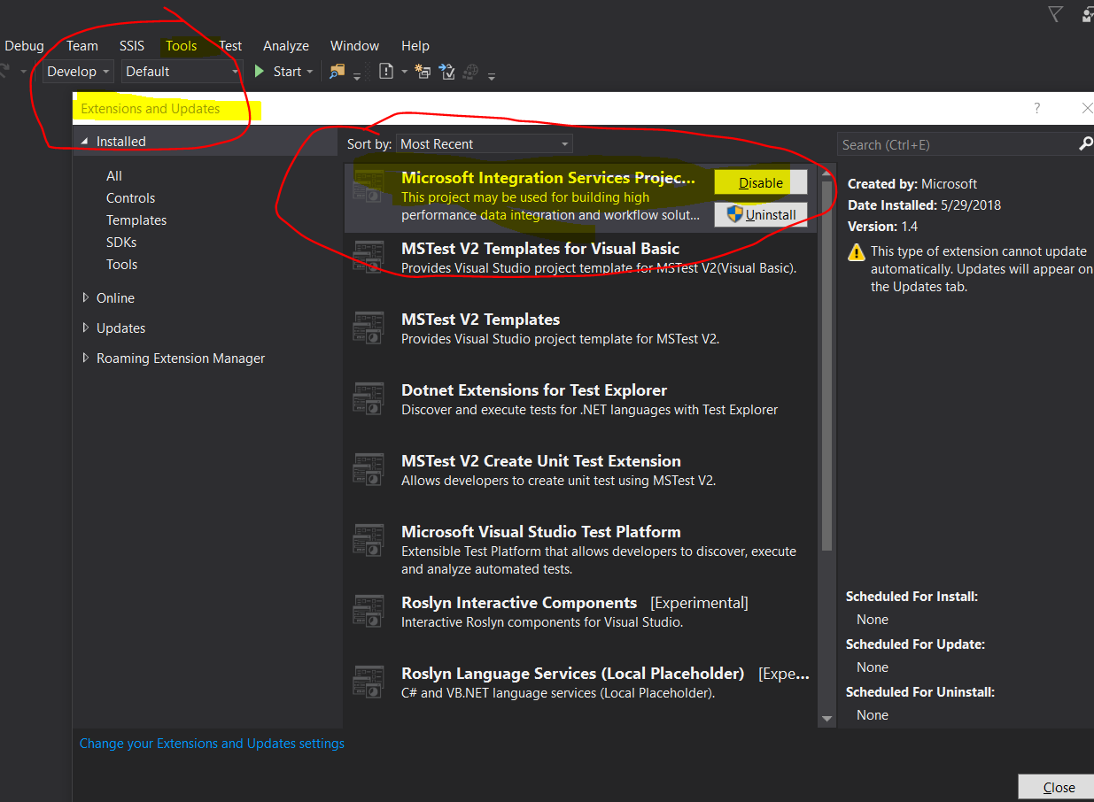Click the green Start debugging play icon
1094x802 pixels.
[260, 72]
